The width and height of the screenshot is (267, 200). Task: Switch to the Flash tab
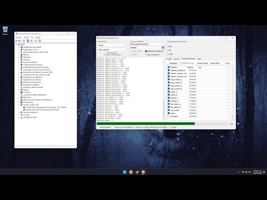coord(169,59)
